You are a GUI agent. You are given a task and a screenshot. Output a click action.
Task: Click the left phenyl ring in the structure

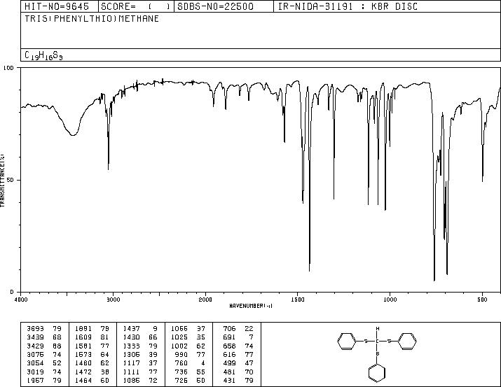pos(347,342)
